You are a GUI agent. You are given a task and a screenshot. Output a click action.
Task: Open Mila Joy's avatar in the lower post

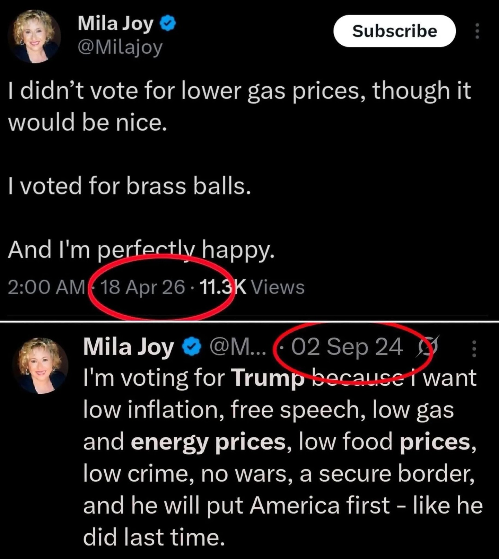[41, 366]
